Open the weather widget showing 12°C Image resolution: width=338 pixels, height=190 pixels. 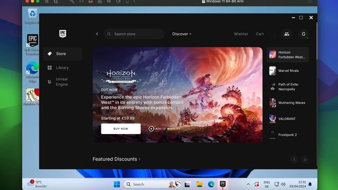coord(36,184)
